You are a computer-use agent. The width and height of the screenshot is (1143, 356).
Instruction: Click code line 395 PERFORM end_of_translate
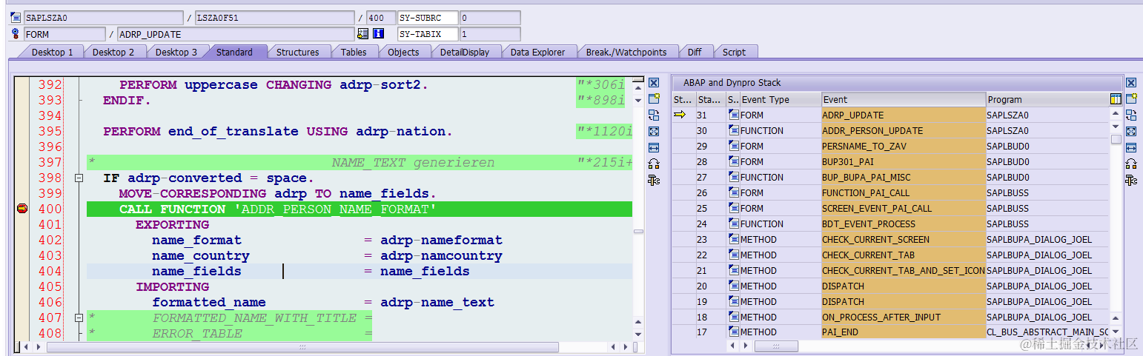click(277, 131)
